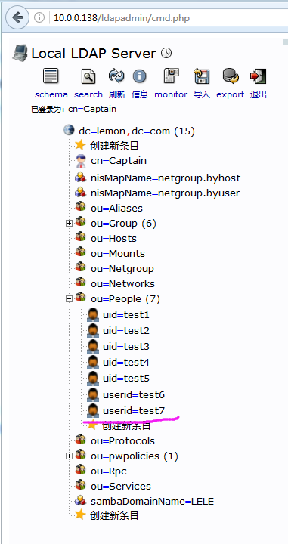Click the search magnifier icon
This screenshot has width=288, height=544.
(88, 76)
